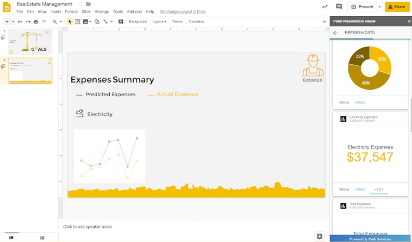Open the Insert image tool
Screen dimensions: 412x242
(x=86, y=21)
